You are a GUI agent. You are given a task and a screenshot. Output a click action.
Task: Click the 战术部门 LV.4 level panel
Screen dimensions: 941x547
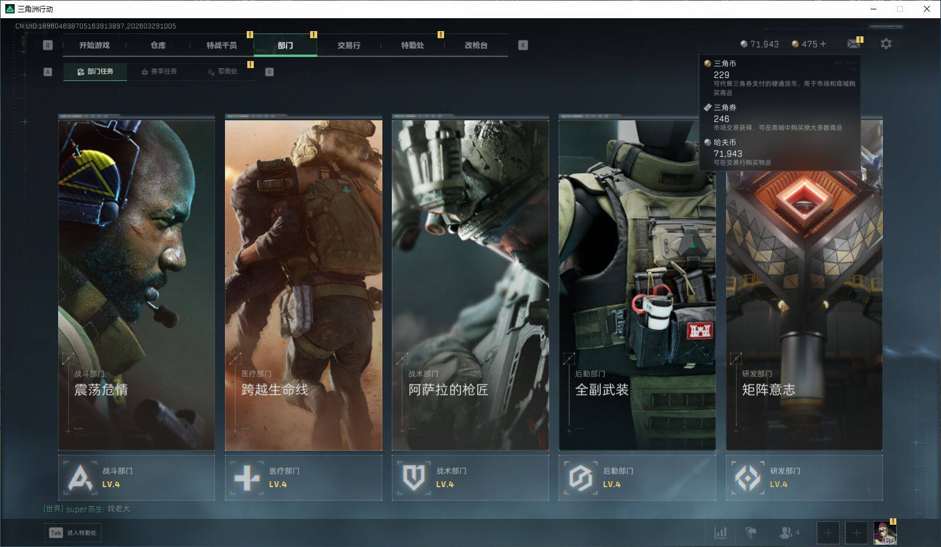coord(470,478)
